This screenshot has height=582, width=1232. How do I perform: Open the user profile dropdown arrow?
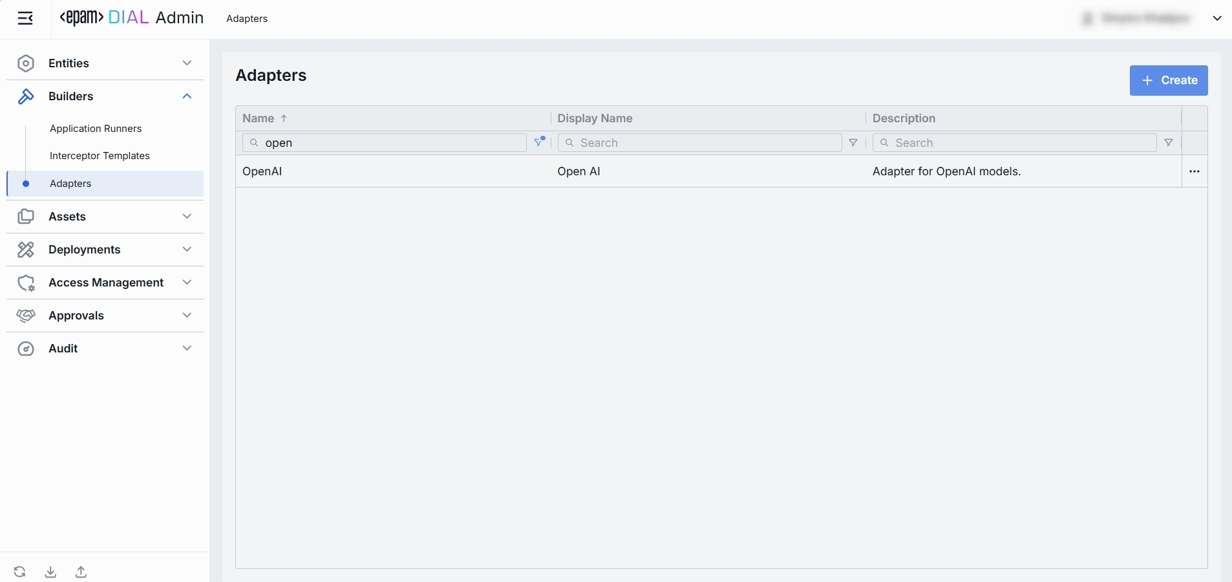tap(1216, 19)
